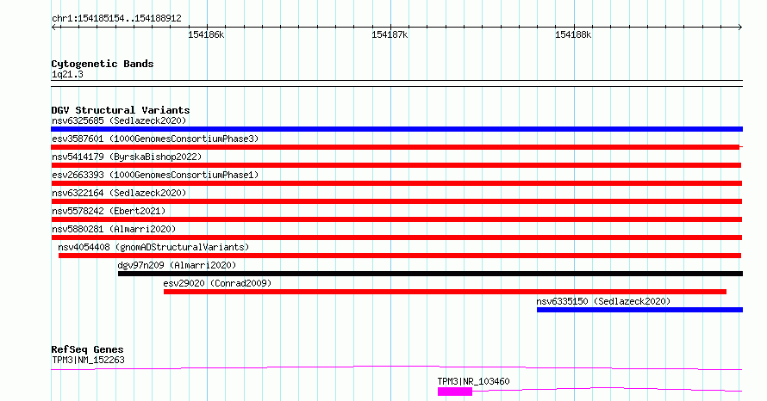Open nsv4054408 (gnomADStructuralVariants) label

(x=153, y=247)
